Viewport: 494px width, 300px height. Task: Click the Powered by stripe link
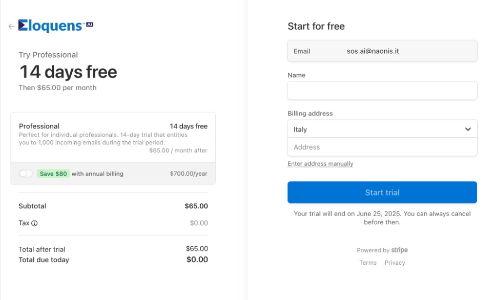tap(382, 250)
